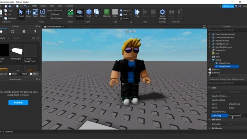Viewport: 247px width, 139px height.
Task: Open Game Settings
Action: tap(162, 14)
